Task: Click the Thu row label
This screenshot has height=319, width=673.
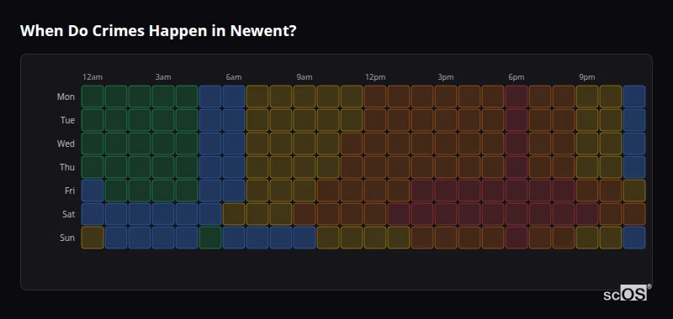Action: pyautogui.click(x=67, y=167)
